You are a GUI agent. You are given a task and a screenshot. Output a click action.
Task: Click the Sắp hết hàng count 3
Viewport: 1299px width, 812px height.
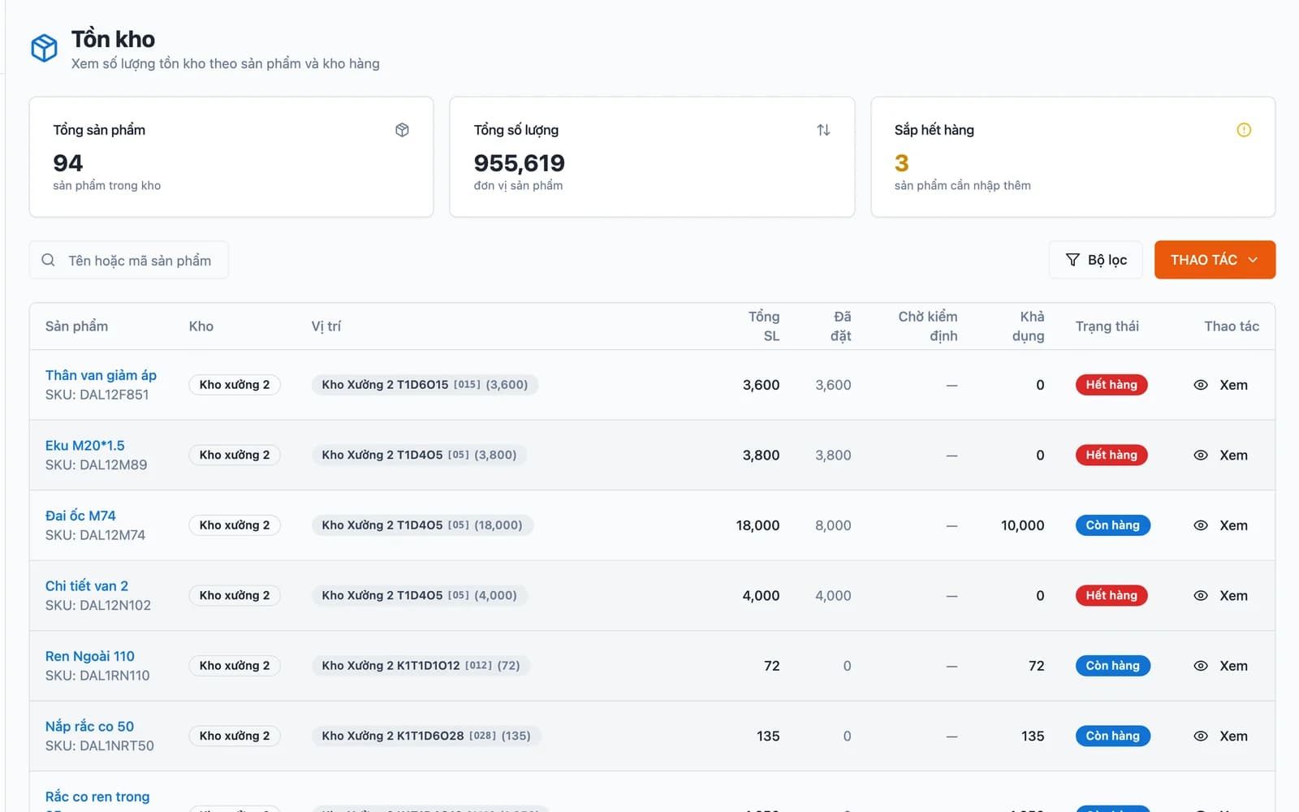901,163
